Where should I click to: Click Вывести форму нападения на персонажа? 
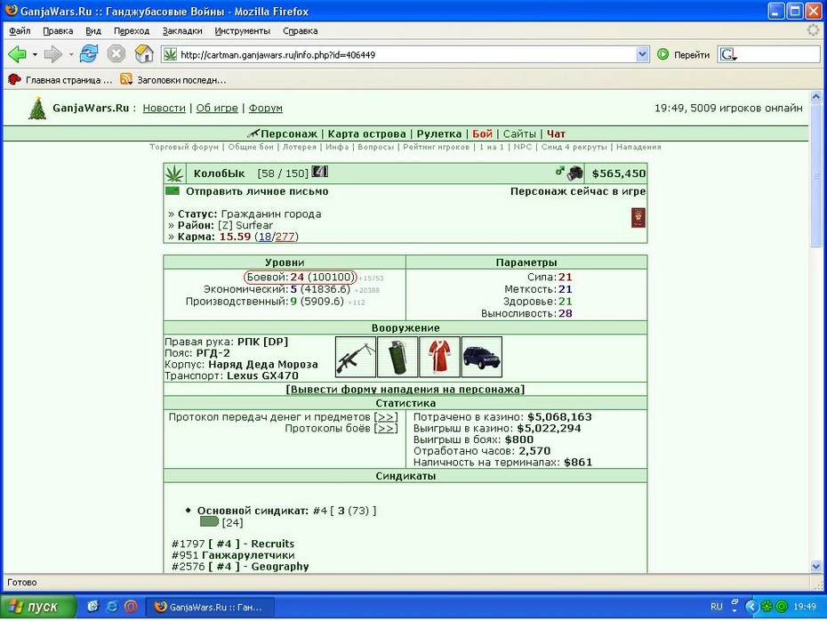[405, 390]
